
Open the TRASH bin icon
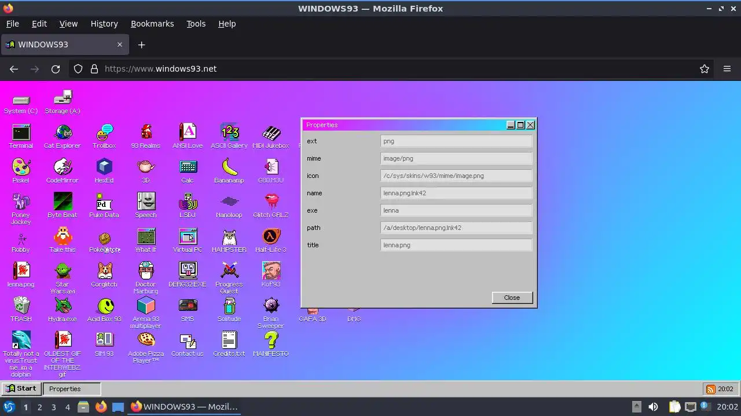pos(21,310)
